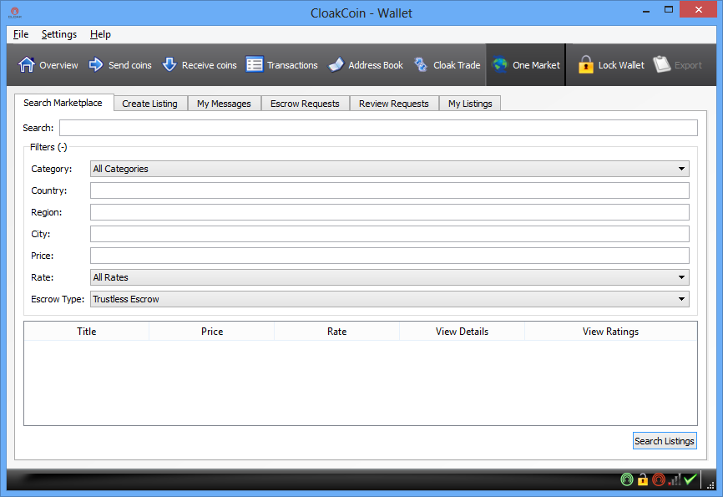The width and height of the screenshot is (723, 497).
Task: Select the One Market globe button
Action: click(526, 65)
